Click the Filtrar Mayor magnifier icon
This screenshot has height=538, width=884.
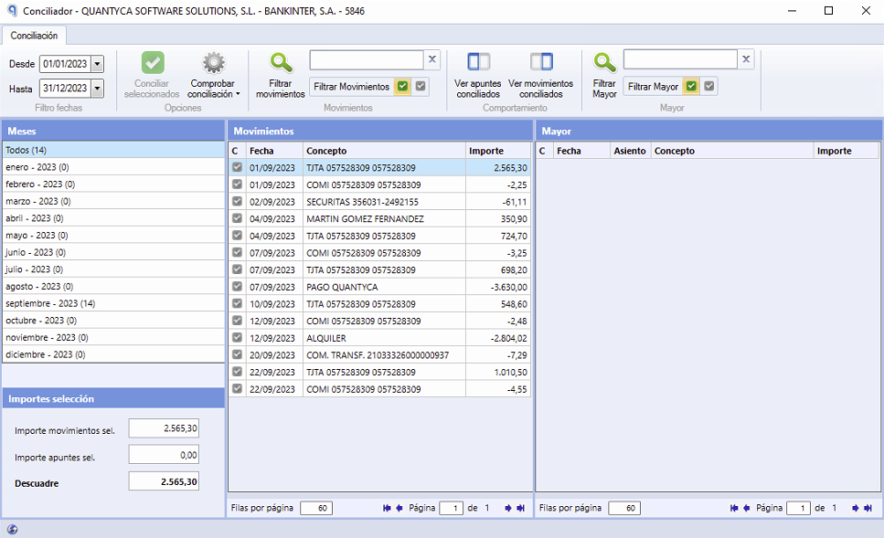(x=604, y=62)
